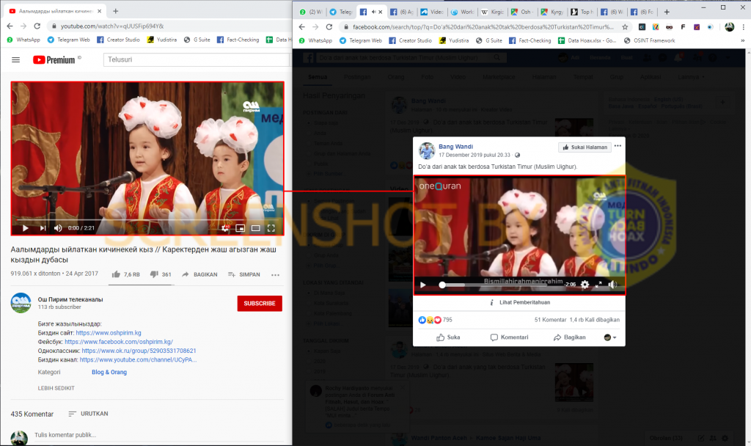Open the YouTube hamburger guide menu
The image size is (751, 446).
[x=16, y=60]
